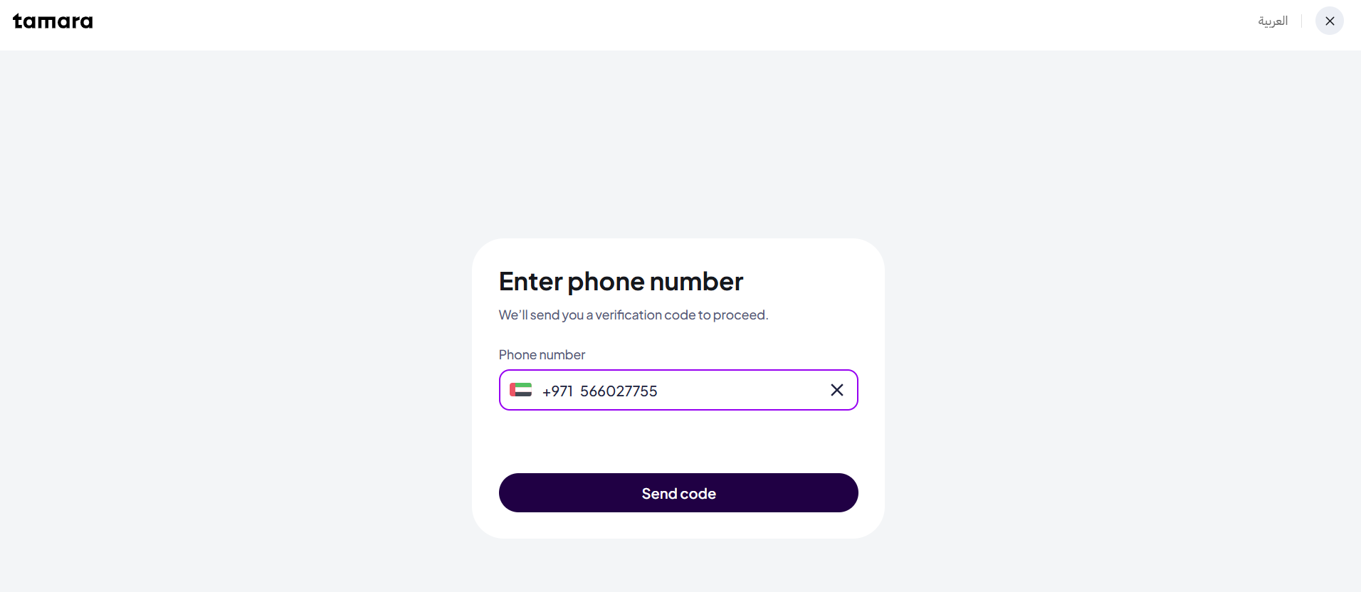Viewport: 1361px width, 592px height.
Task: Focus the phone number field on 566027755
Action: 619,391
